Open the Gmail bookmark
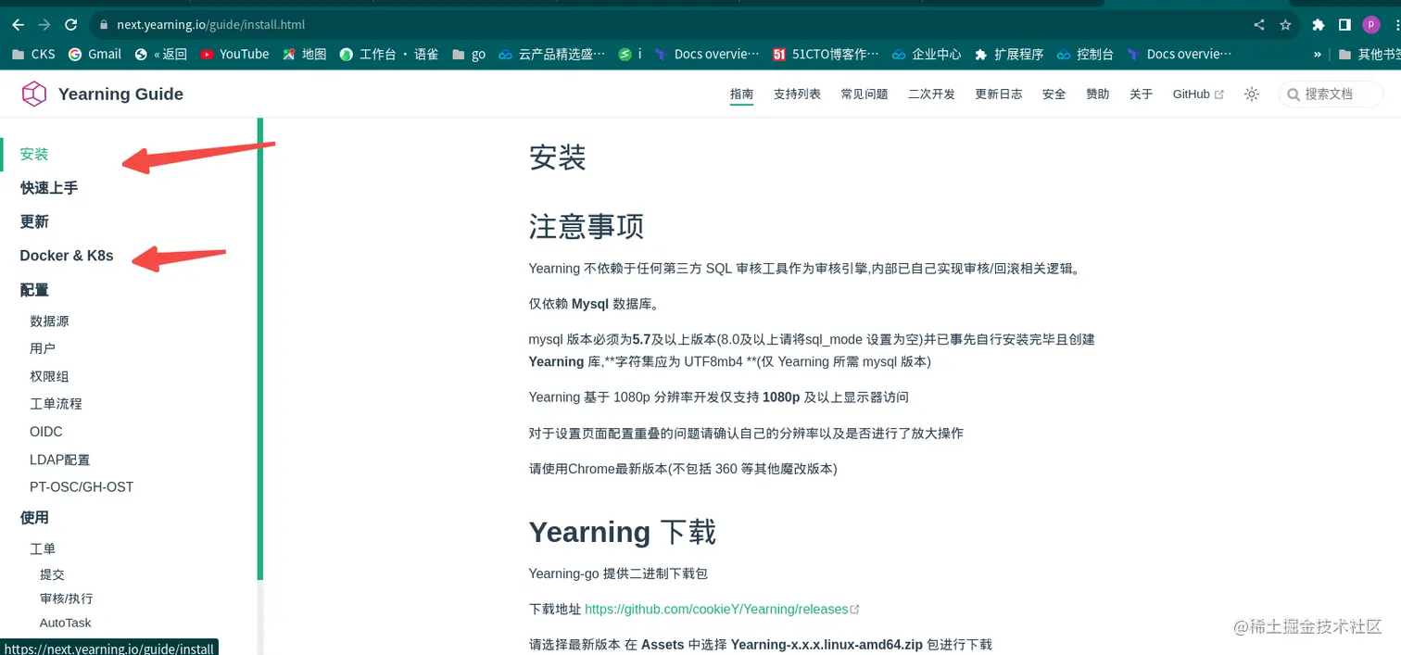The image size is (1401, 655). (95, 55)
